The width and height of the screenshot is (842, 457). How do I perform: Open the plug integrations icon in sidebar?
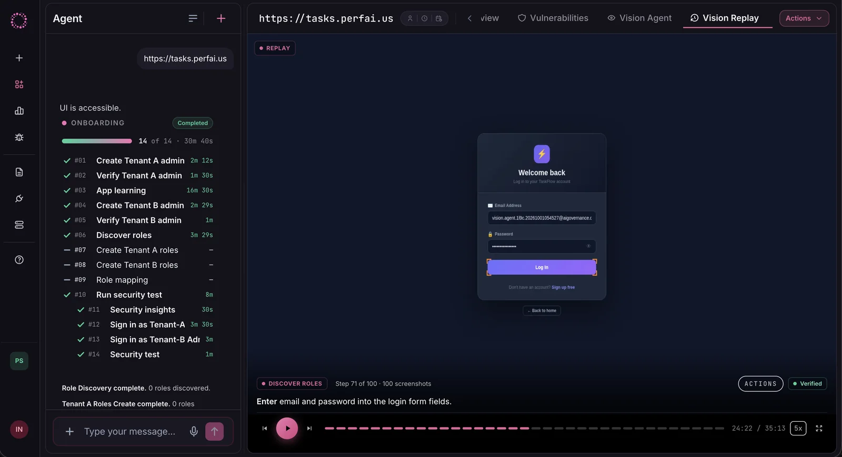(x=19, y=198)
